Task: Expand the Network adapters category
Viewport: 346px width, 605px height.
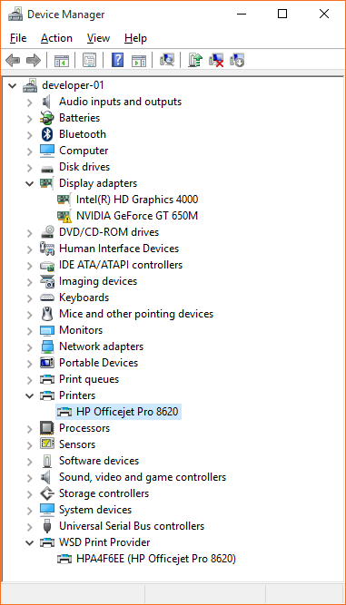Action: [29, 346]
